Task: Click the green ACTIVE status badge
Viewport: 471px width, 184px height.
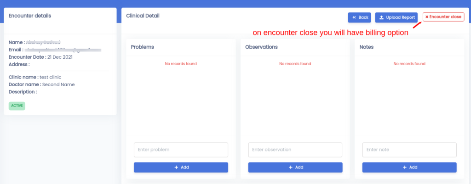Action: click(17, 106)
